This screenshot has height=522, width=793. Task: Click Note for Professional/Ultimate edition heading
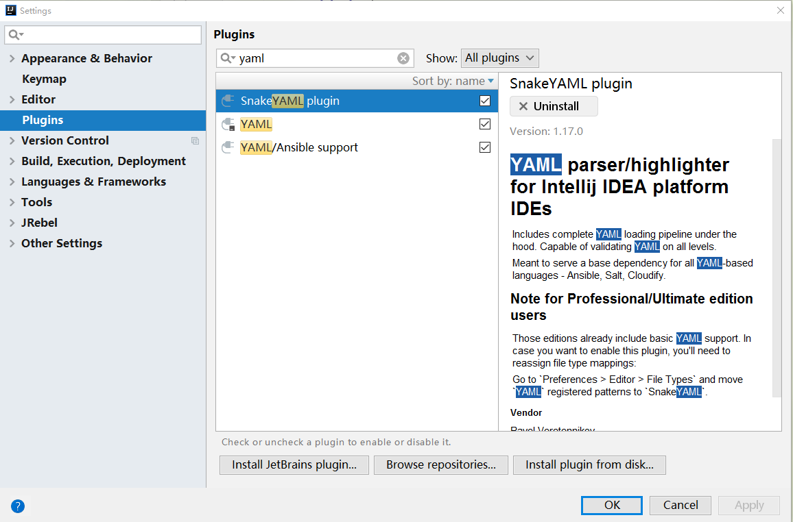pos(632,307)
